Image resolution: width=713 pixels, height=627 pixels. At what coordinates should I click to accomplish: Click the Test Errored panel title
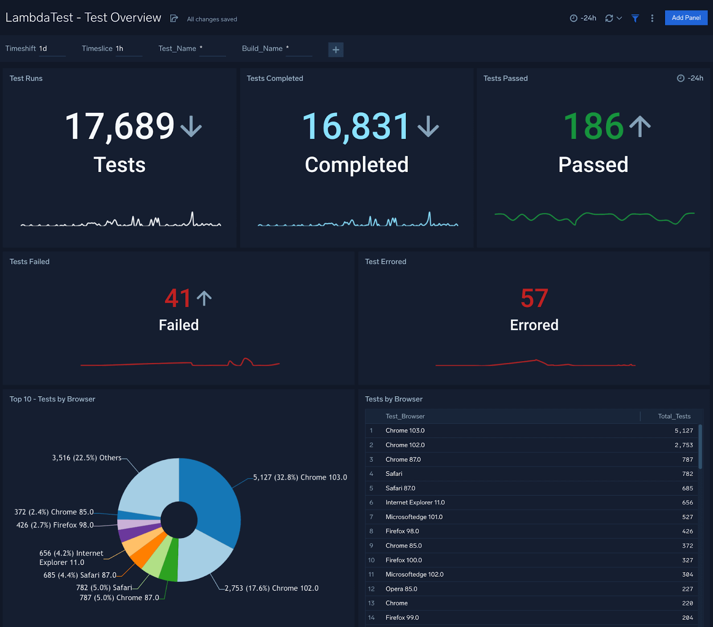coord(385,262)
